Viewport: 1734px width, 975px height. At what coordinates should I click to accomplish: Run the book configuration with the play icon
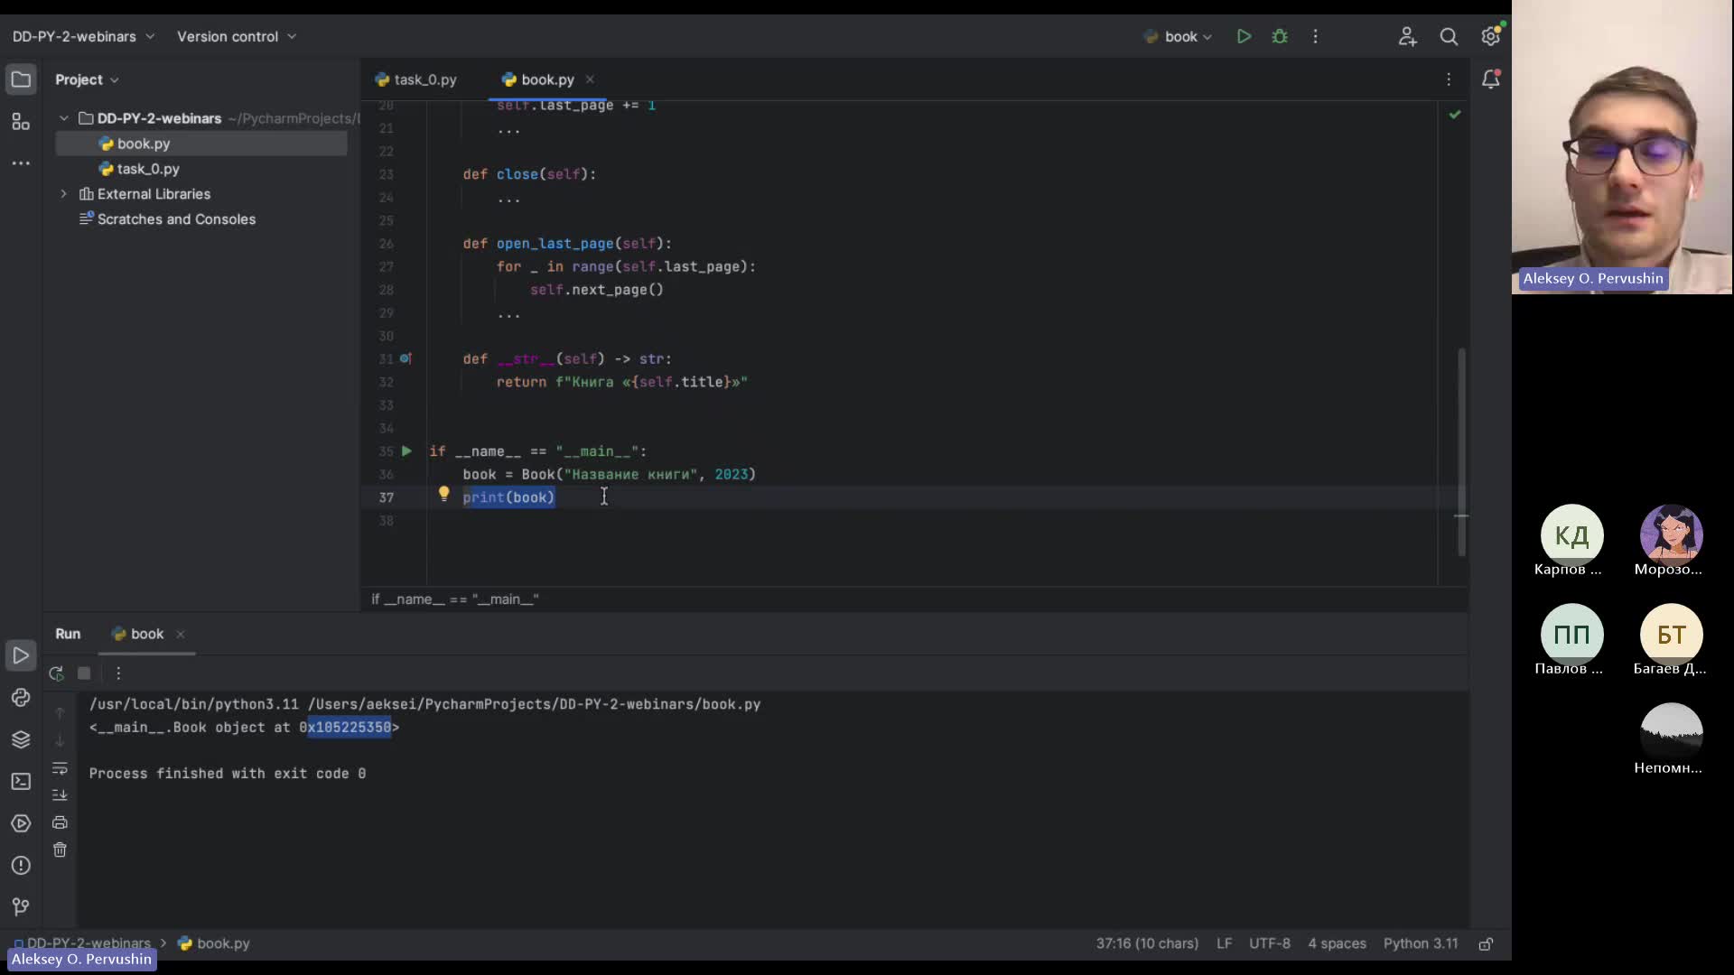click(1244, 36)
